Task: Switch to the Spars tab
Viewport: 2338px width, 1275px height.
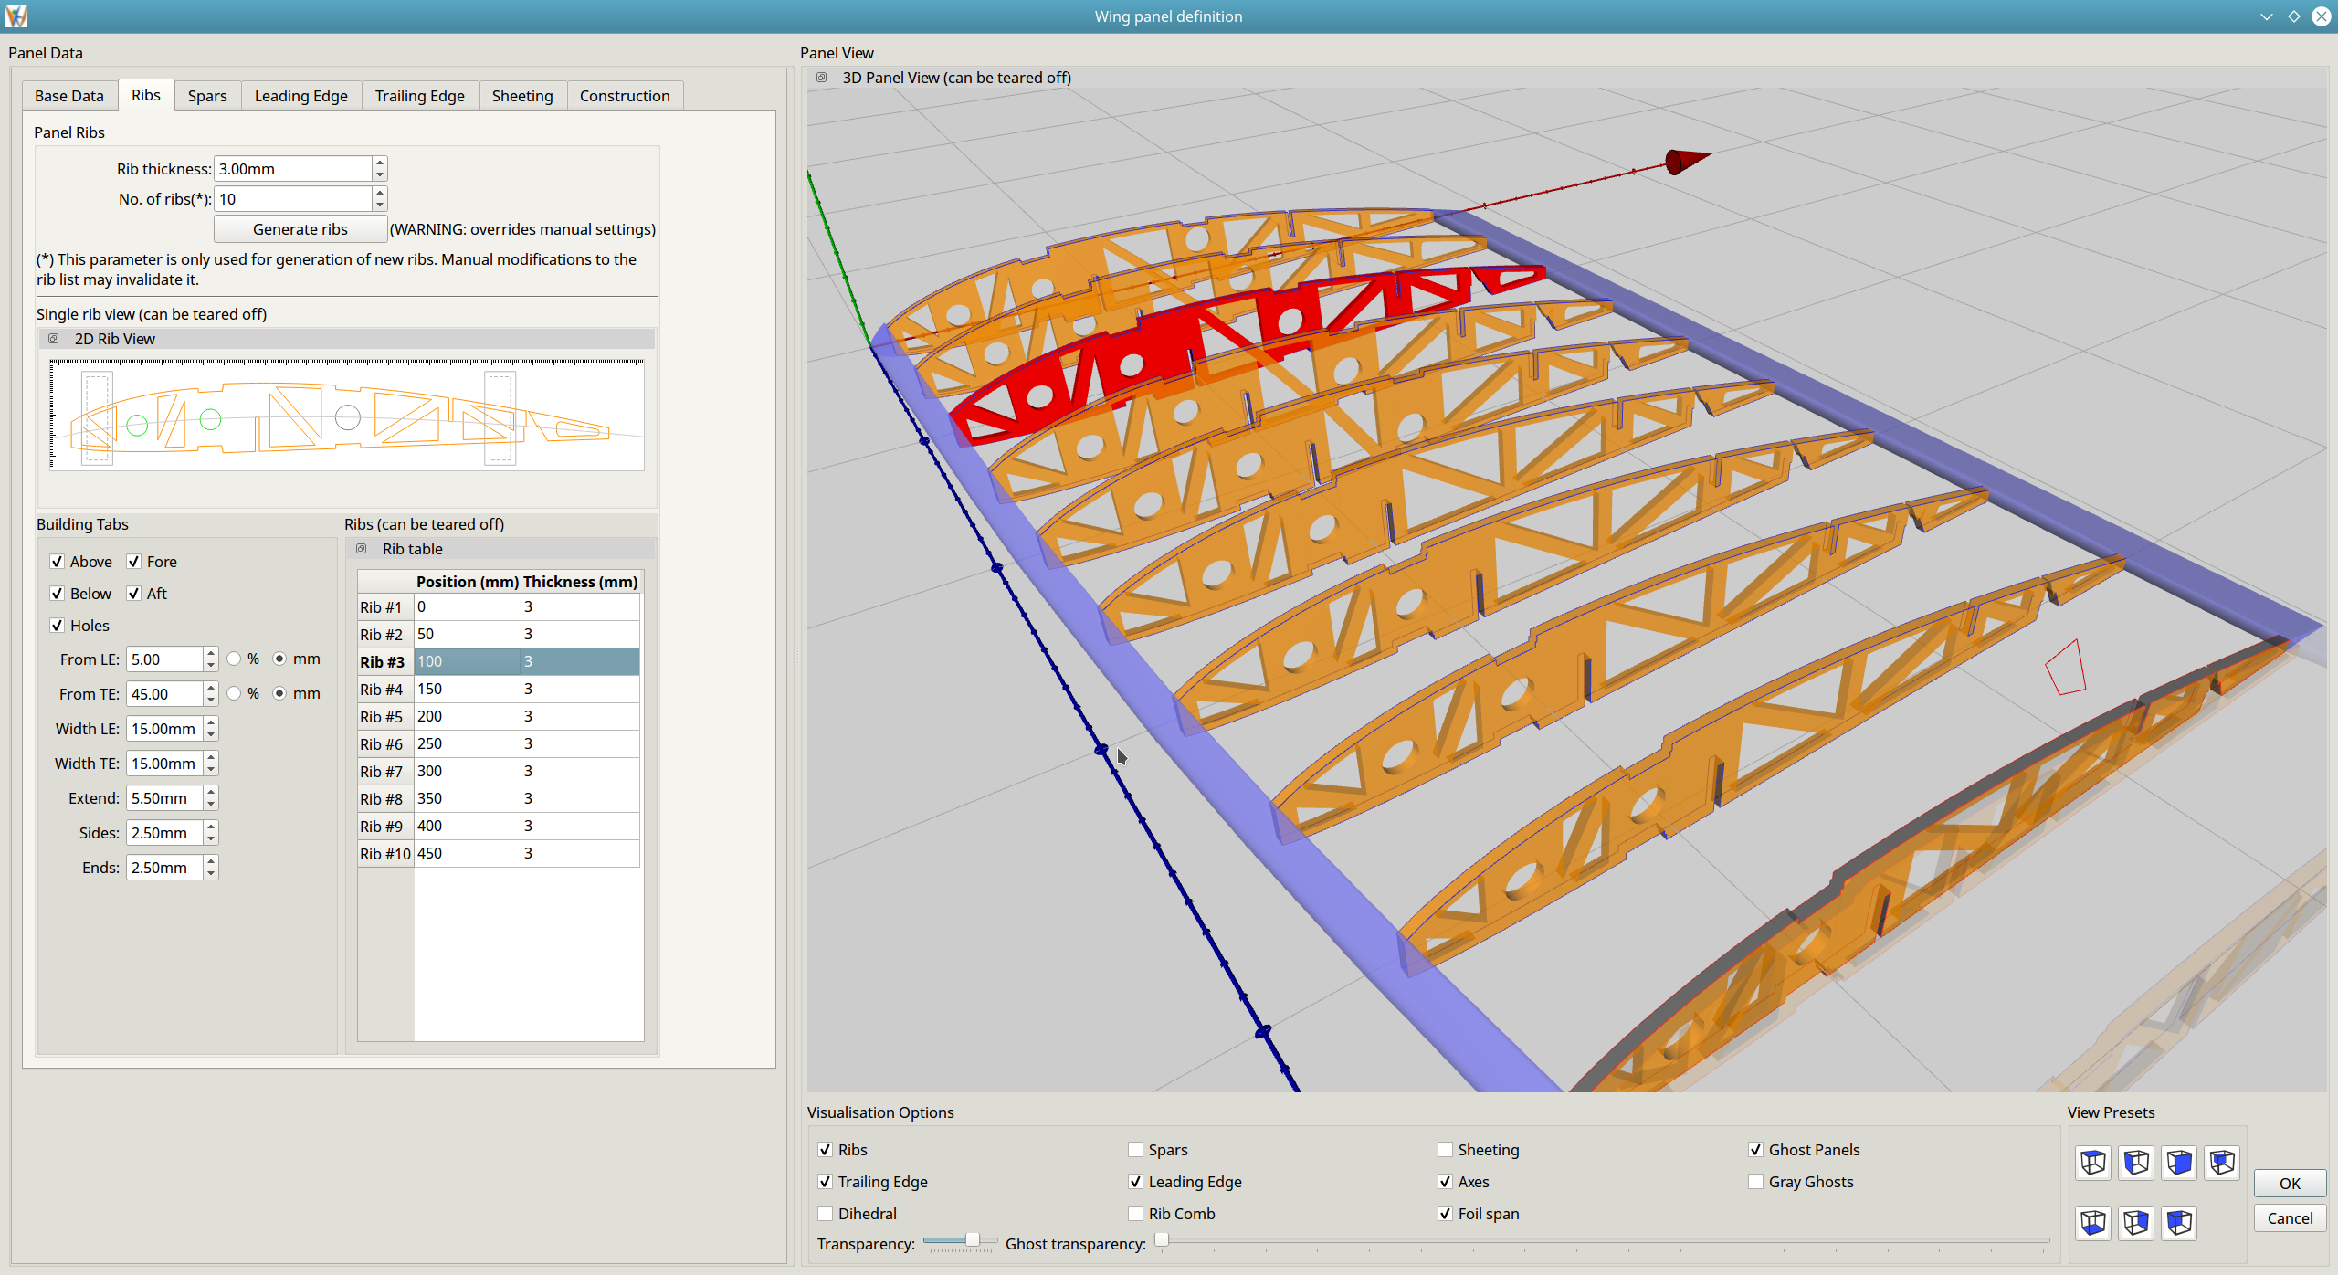Action: coord(205,96)
